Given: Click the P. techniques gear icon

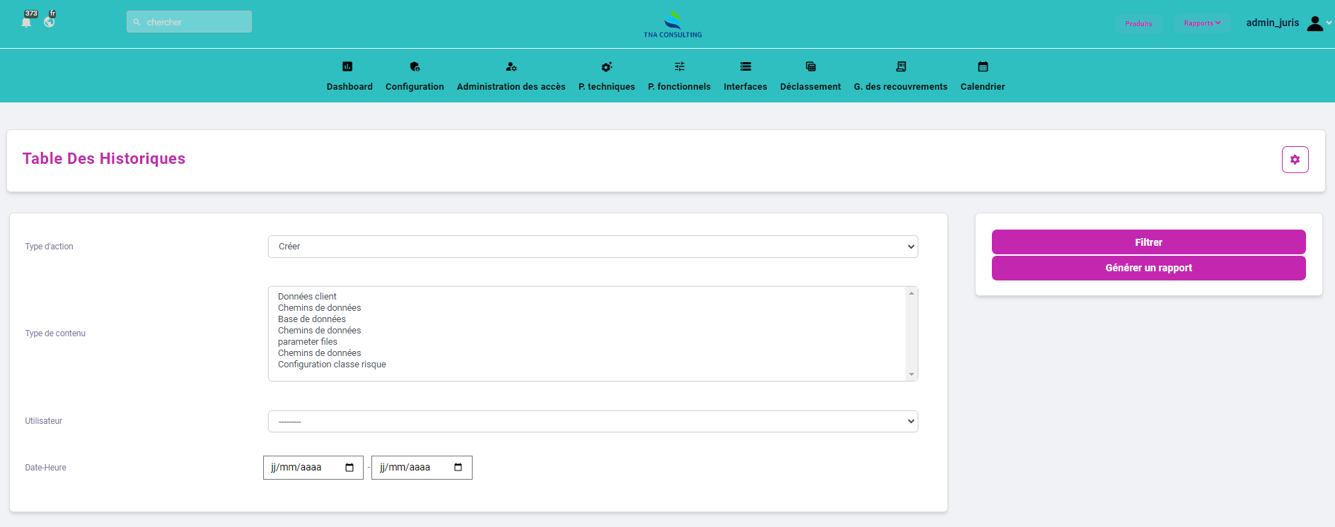Looking at the screenshot, I should 606,66.
